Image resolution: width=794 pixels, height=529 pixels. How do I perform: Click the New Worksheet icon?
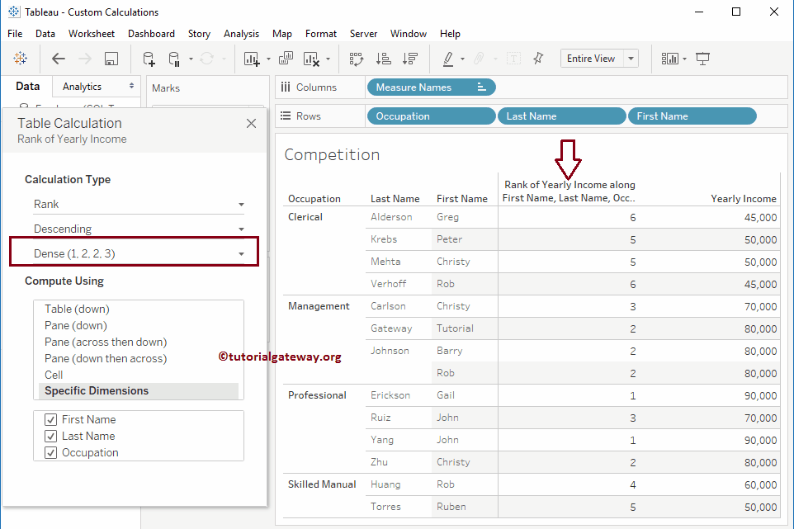click(252, 59)
